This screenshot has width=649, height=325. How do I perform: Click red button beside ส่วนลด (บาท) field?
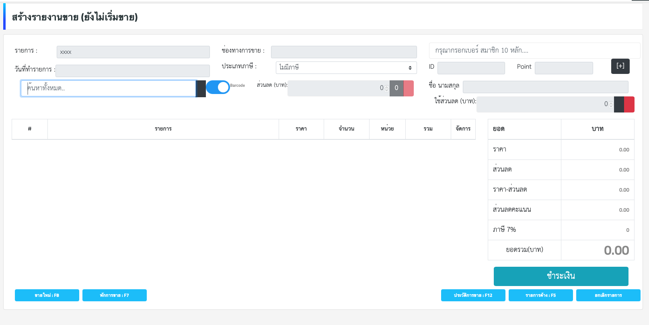click(409, 88)
